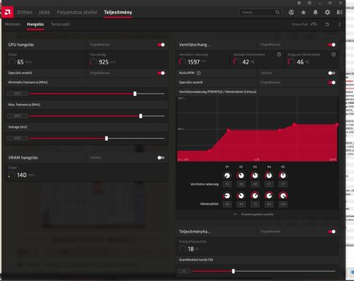Click the Stress Test gauge icon

point(314,24)
